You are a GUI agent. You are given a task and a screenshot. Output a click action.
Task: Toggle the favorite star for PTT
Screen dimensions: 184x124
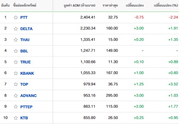(x=16, y=17)
